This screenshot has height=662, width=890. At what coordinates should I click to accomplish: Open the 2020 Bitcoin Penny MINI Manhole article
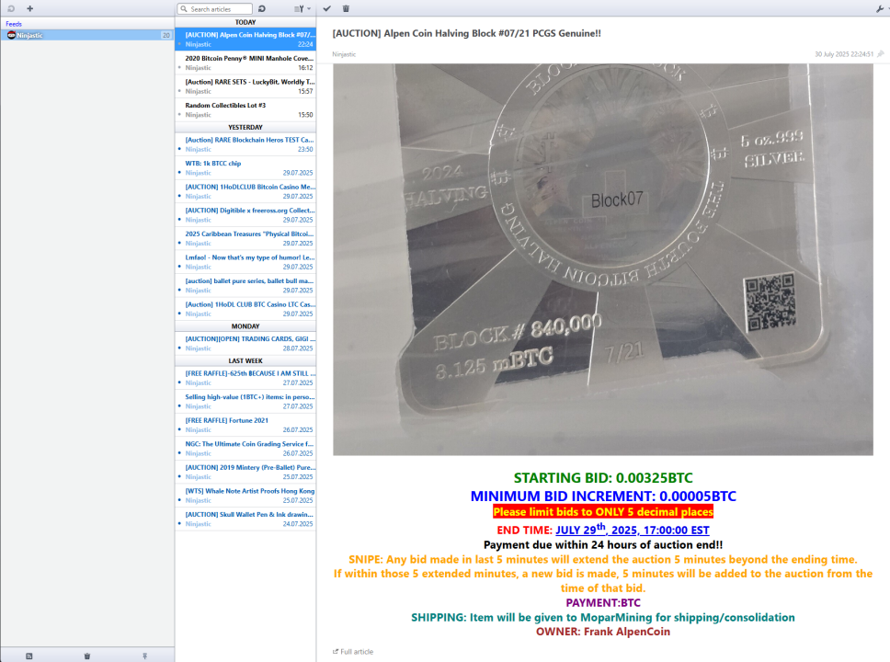click(x=245, y=63)
